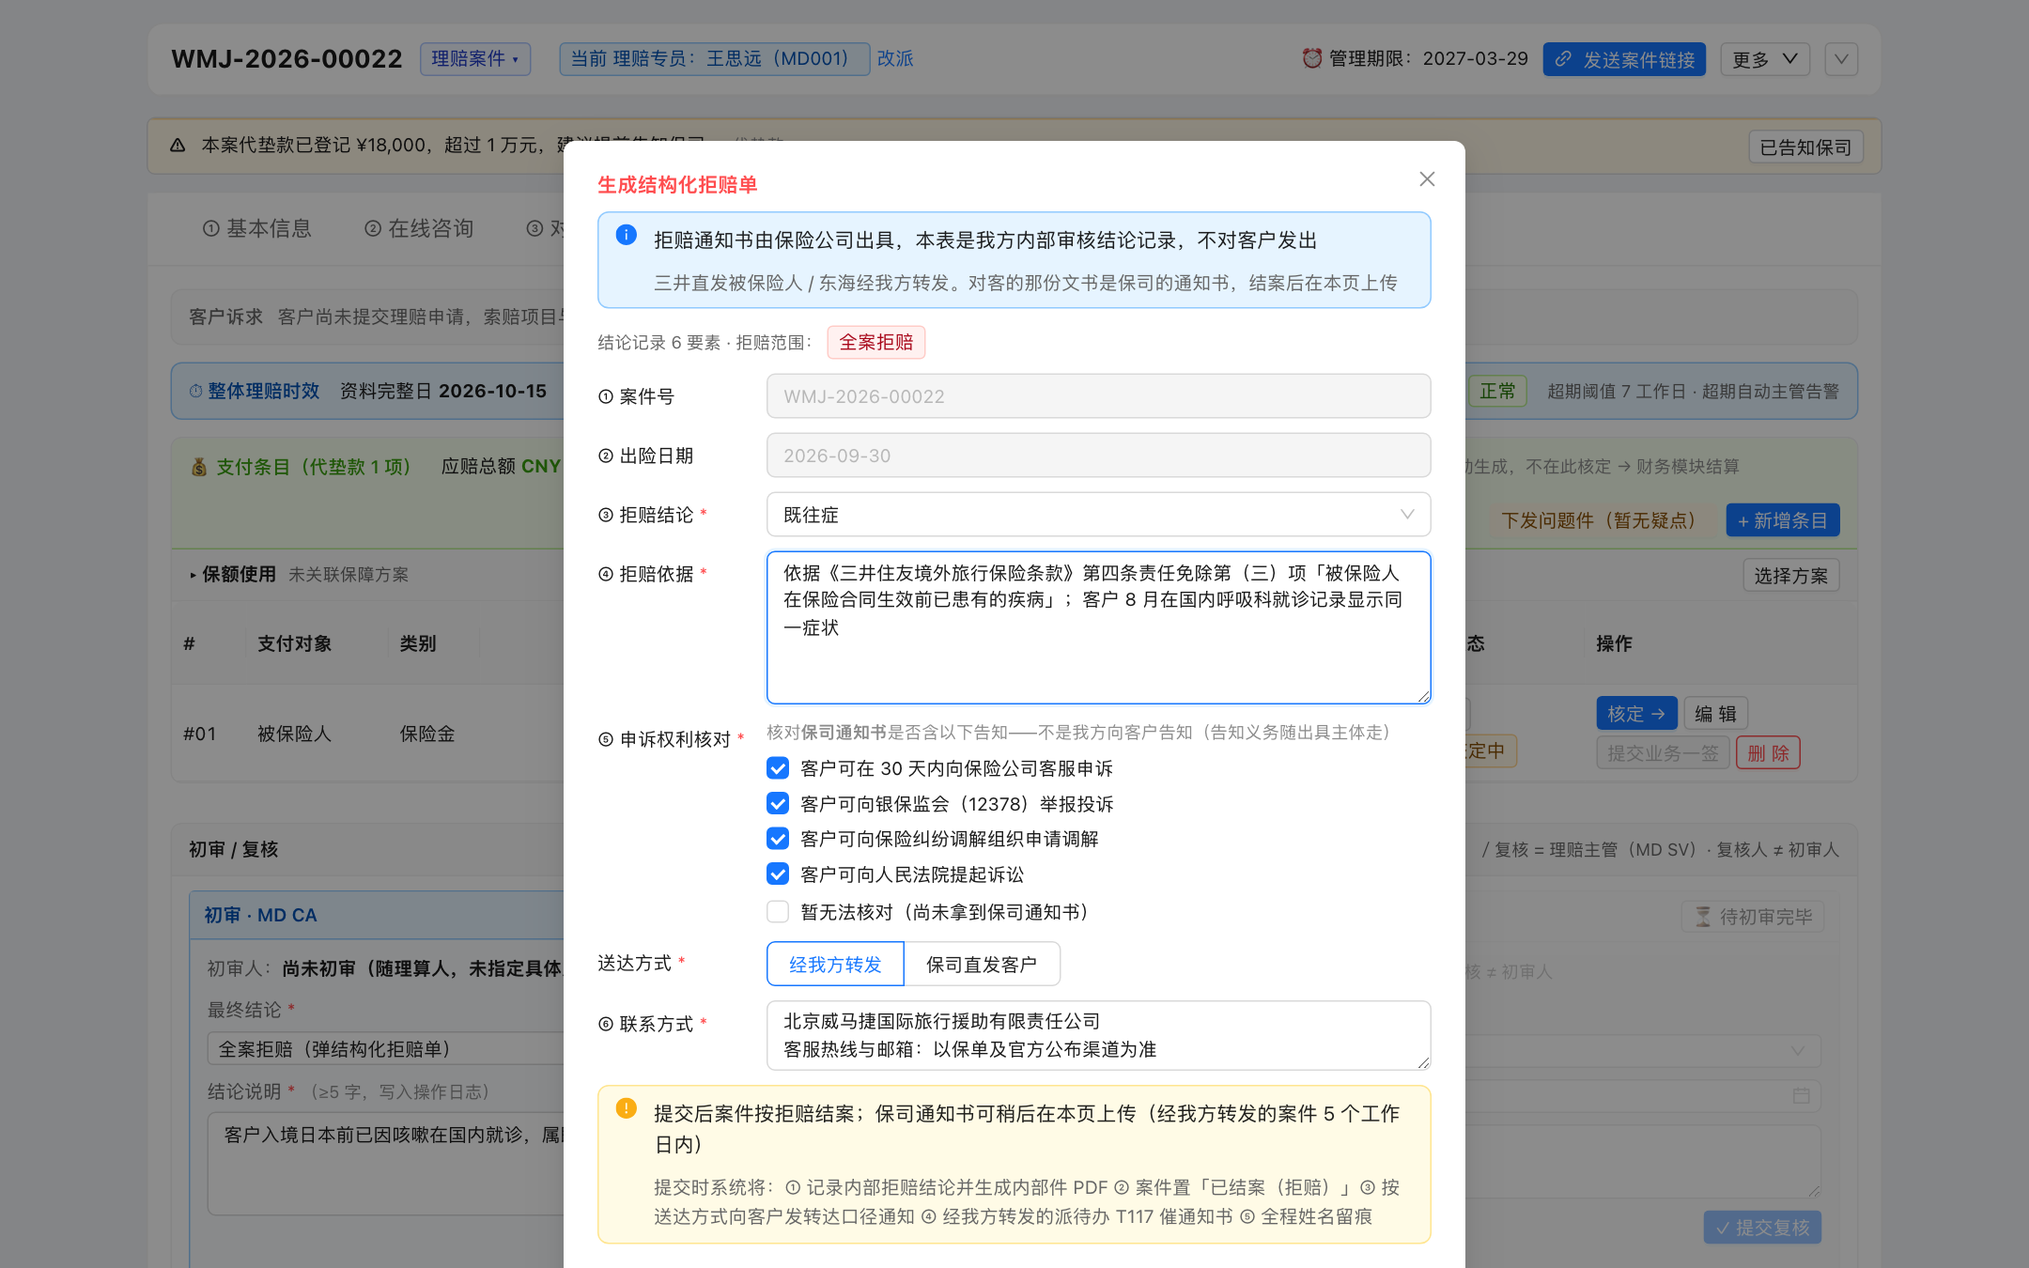Uncheck 客户可向人民法院提起诉讼
Image resolution: width=2029 pixels, height=1268 pixels.
click(778, 874)
